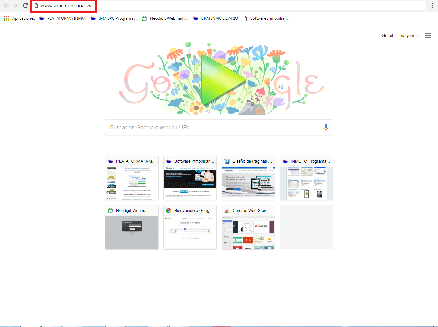
Task: Open the Bienvenido a Googl... tile
Action: (190, 227)
